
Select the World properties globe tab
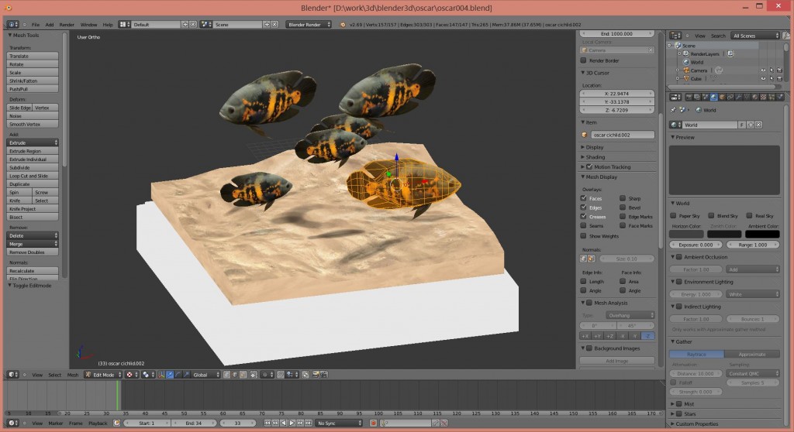[713, 97]
